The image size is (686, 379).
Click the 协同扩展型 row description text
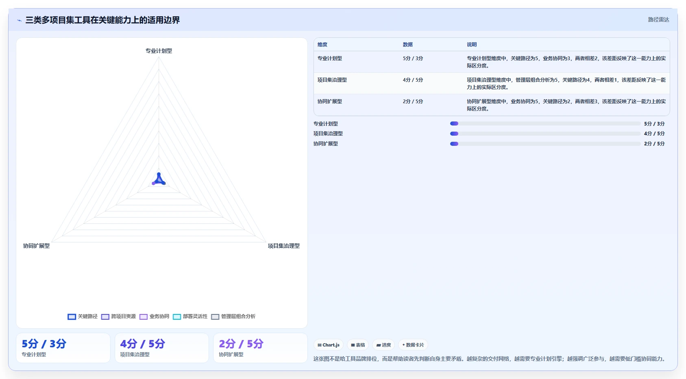coord(566,105)
